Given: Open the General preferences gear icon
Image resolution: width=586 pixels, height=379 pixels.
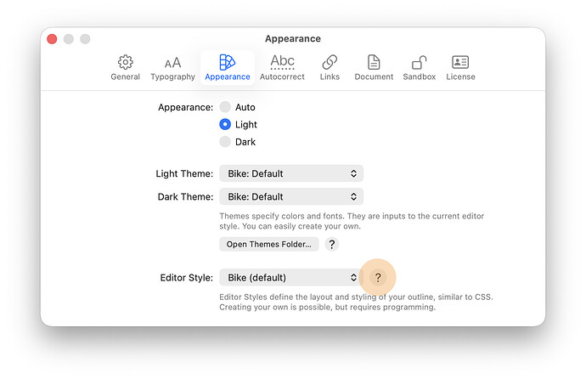Looking at the screenshot, I should click(125, 63).
